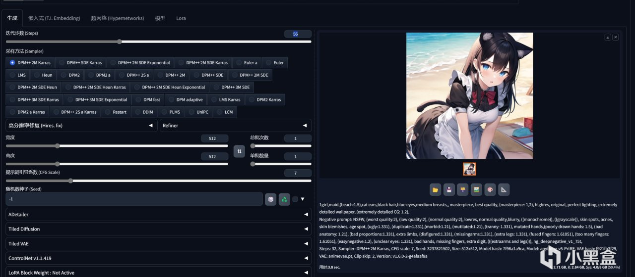The image size is (635, 277).
Task: Adjust the 总批次数 batch count slider
Action: (281, 146)
